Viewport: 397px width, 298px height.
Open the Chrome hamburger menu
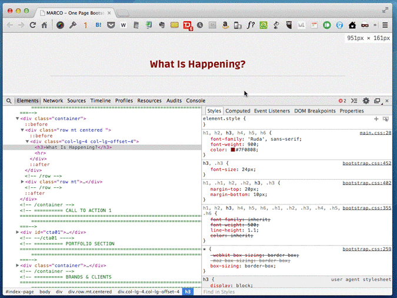tap(385, 25)
